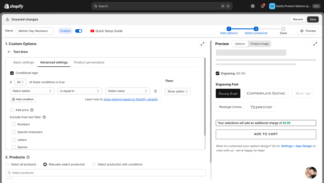Open the notifications bell

pyautogui.click(x=262, y=6)
